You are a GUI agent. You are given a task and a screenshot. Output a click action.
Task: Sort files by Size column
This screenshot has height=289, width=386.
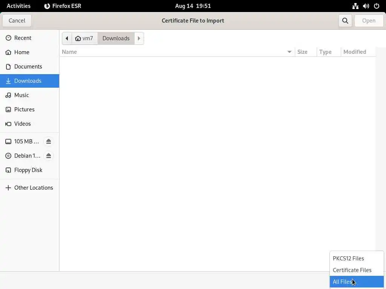(306, 52)
